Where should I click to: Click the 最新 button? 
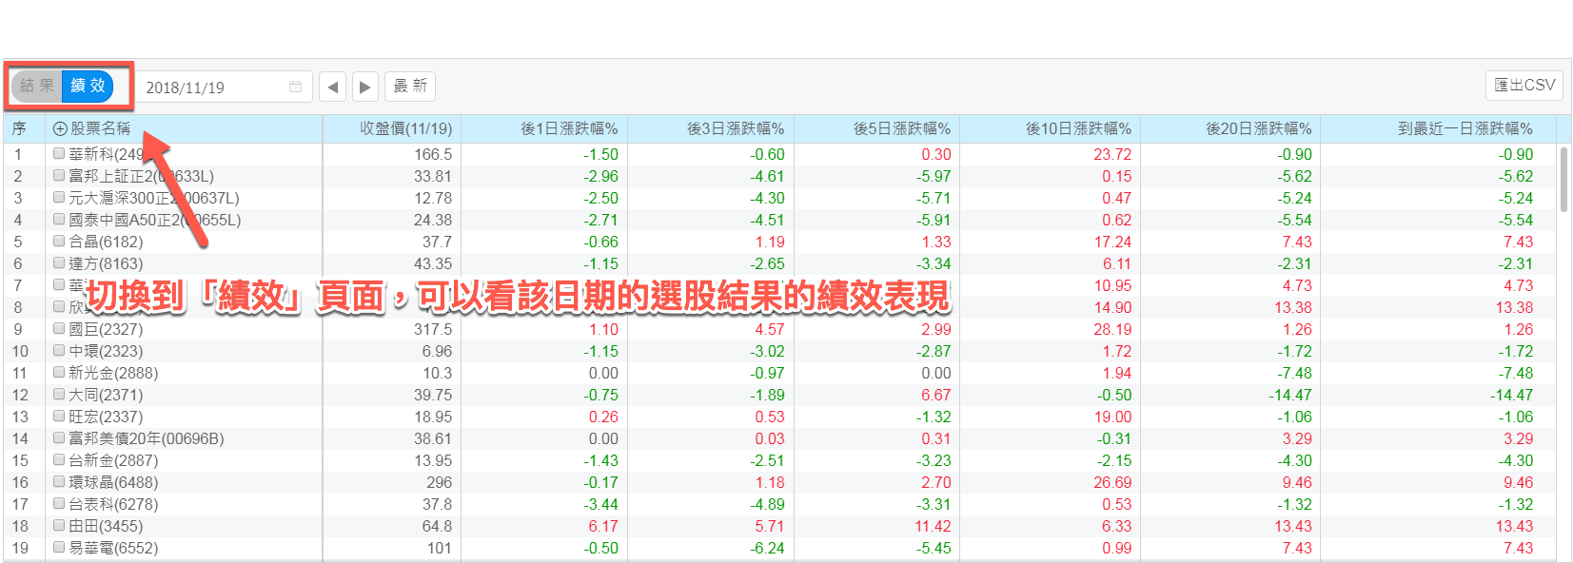click(410, 87)
